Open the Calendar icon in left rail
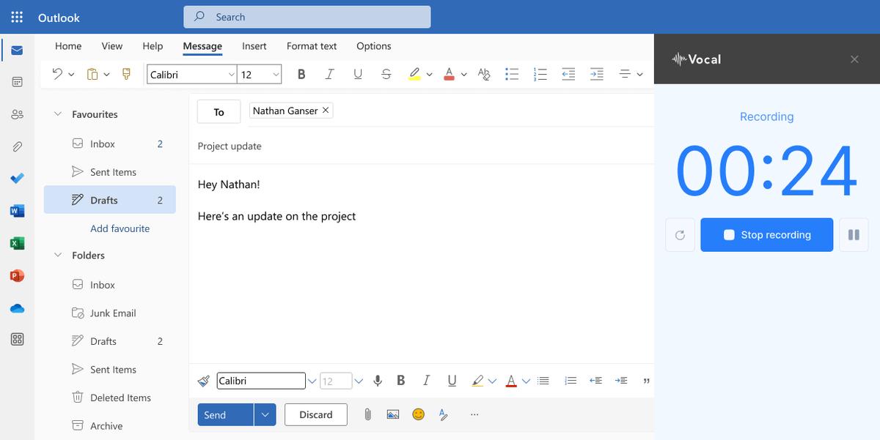The image size is (880, 440). (x=18, y=82)
